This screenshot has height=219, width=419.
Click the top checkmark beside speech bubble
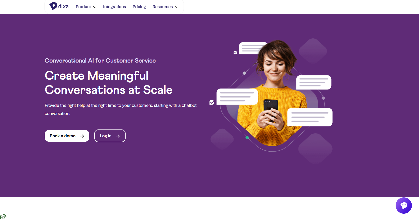(x=235, y=52)
